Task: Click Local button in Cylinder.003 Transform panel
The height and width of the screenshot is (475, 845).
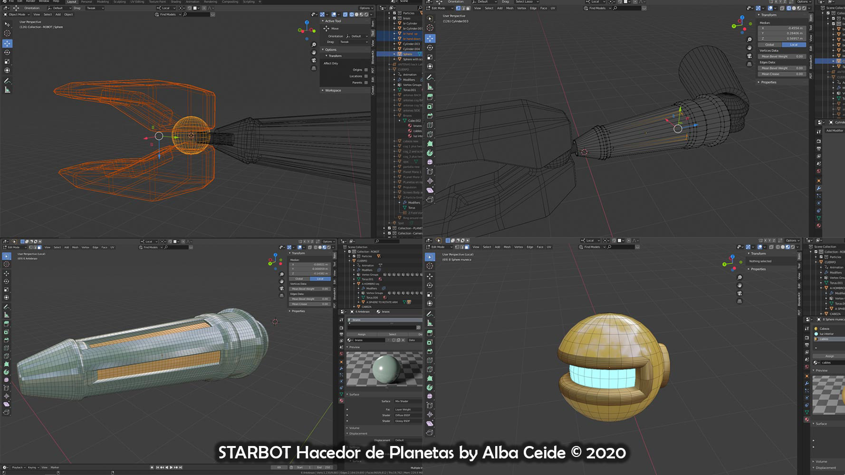Action: pyautogui.click(x=794, y=45)
